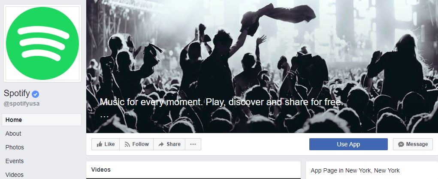Click the RSS feed icon on Follow

click(x=127, y=144)
